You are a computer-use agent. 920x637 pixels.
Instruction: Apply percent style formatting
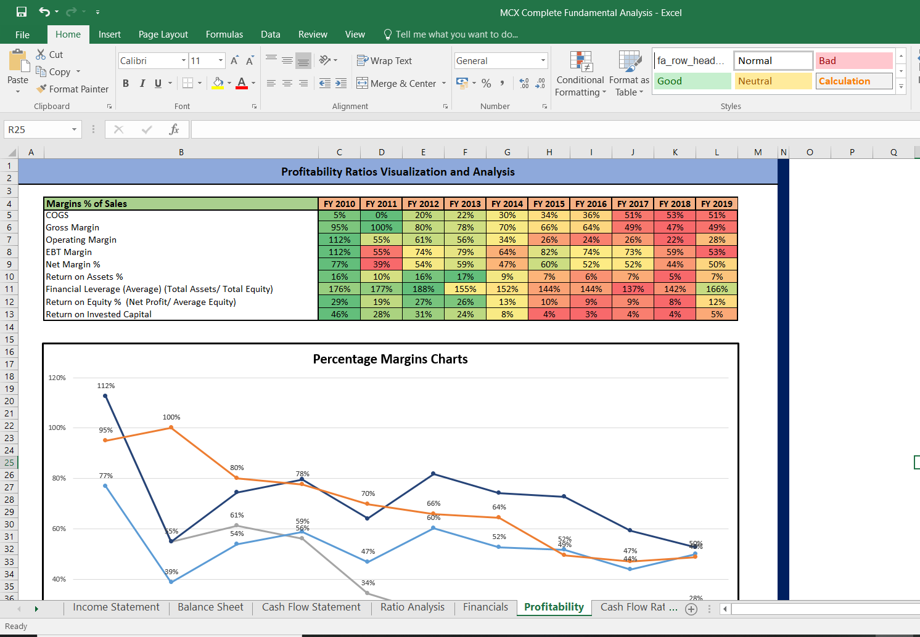pos(487,83)
